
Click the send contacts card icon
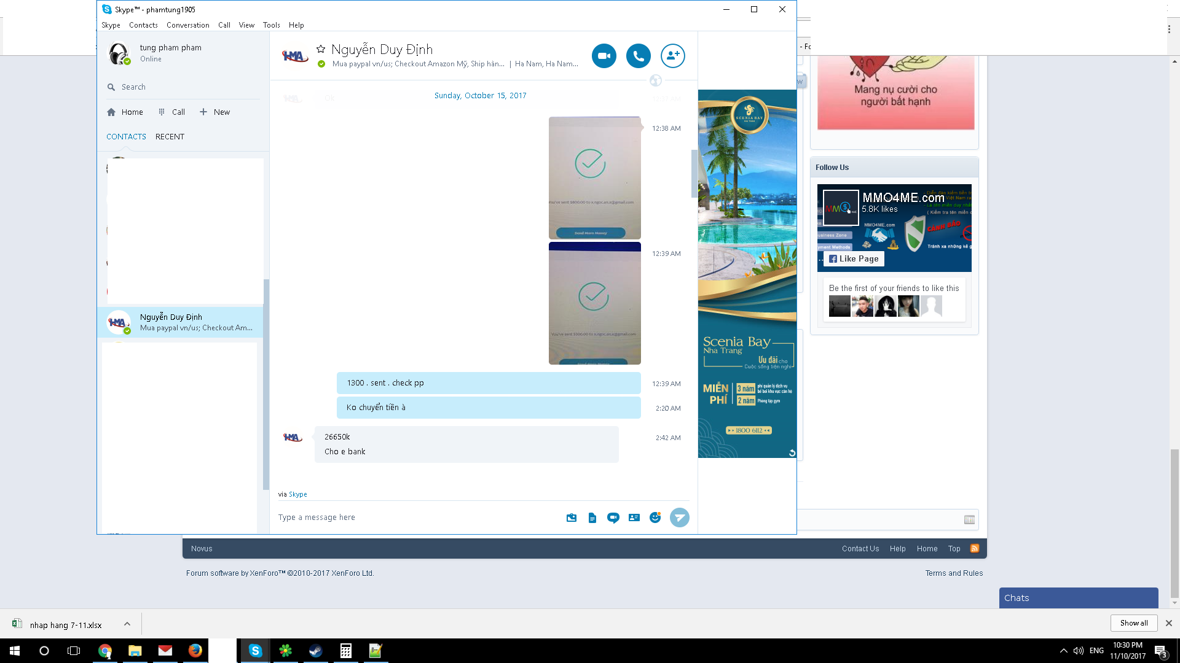634,518
